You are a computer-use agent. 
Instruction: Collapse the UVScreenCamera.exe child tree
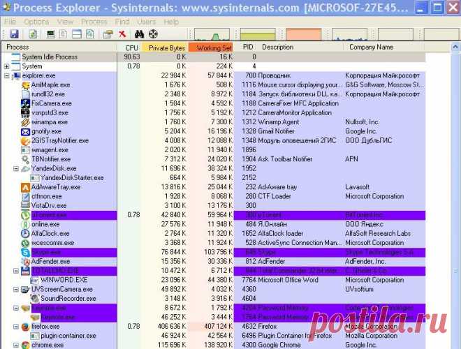tap(16, 290)
